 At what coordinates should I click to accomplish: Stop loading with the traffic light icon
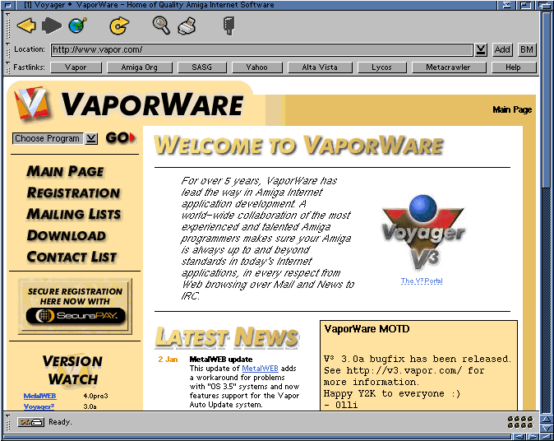click(229, 26)
